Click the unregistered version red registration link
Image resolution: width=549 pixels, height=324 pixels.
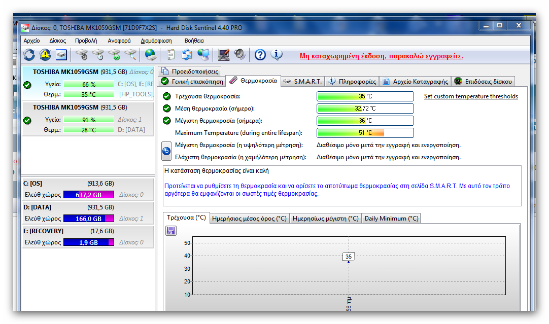pos(381,56)
